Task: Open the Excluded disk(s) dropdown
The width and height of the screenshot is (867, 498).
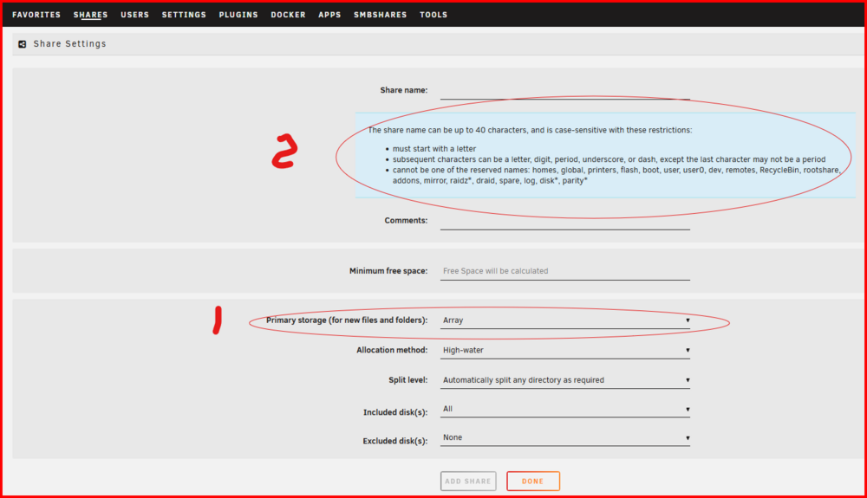Action: point(565,438)
